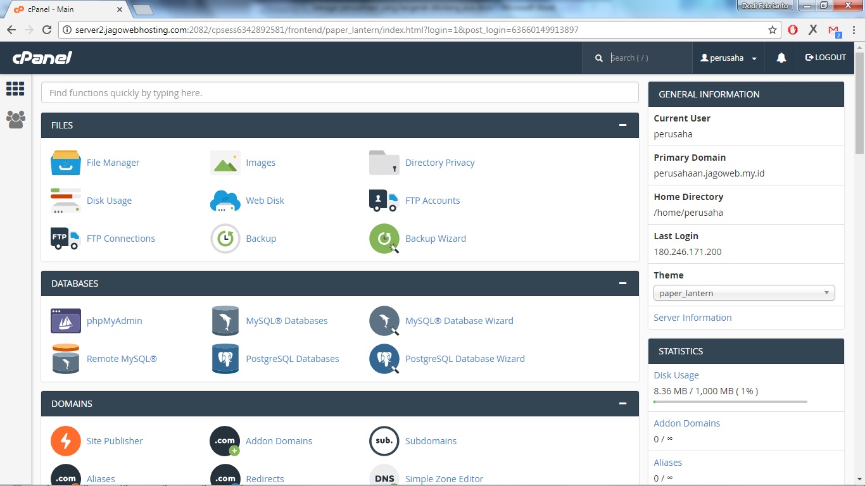Open the home grid icon in sidebar

click(x=15, y=89)
